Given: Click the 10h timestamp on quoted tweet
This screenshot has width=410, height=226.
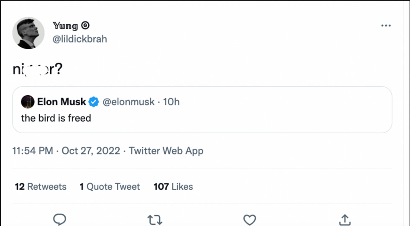Looking at the screenshot, I should 171,102.
